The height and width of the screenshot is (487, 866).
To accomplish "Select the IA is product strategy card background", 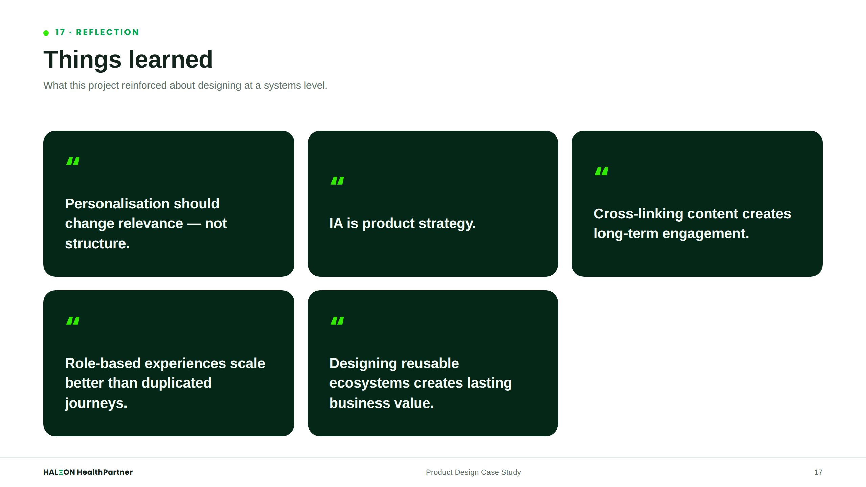I will pos(433,204).
